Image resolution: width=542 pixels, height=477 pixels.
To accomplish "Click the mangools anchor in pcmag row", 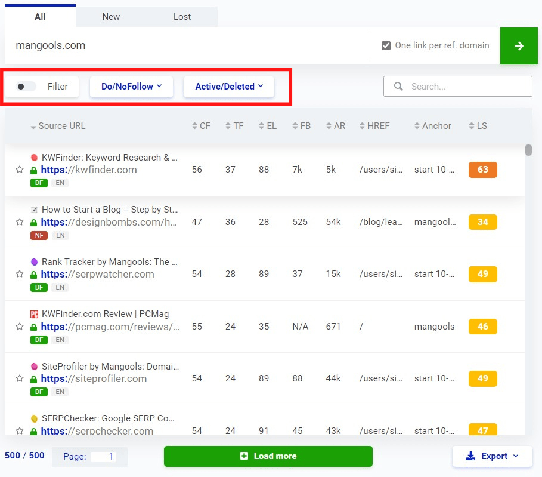I will 434,327.
